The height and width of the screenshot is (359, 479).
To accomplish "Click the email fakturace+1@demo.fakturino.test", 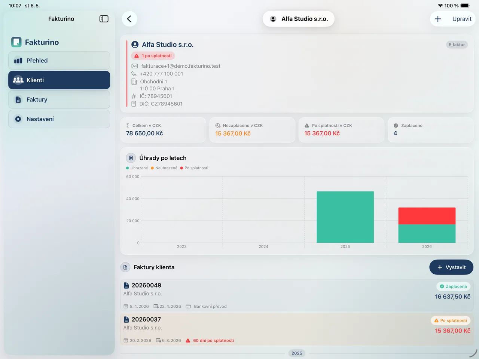I will tap(181, 66).
